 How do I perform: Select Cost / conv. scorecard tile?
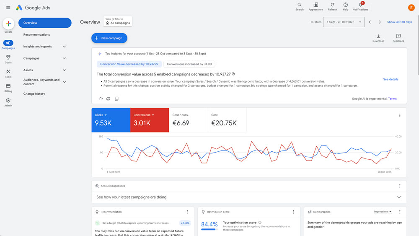click(189, 120)
